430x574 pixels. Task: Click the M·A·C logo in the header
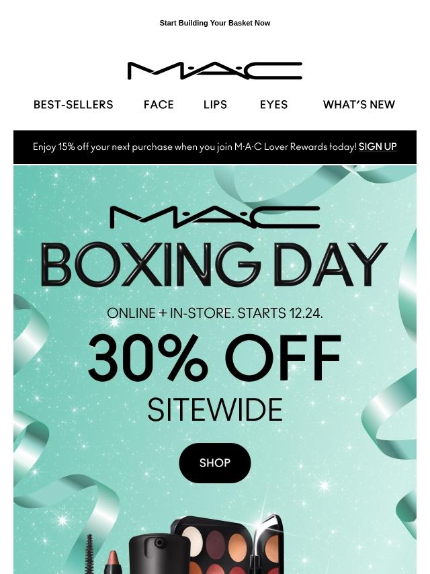(x=215, y=71)
